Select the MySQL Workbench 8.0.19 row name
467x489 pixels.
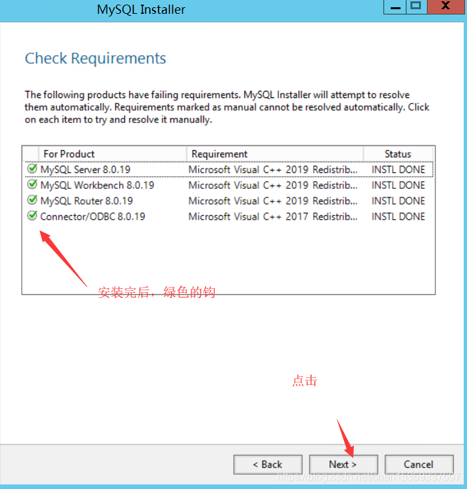point(97,185)
